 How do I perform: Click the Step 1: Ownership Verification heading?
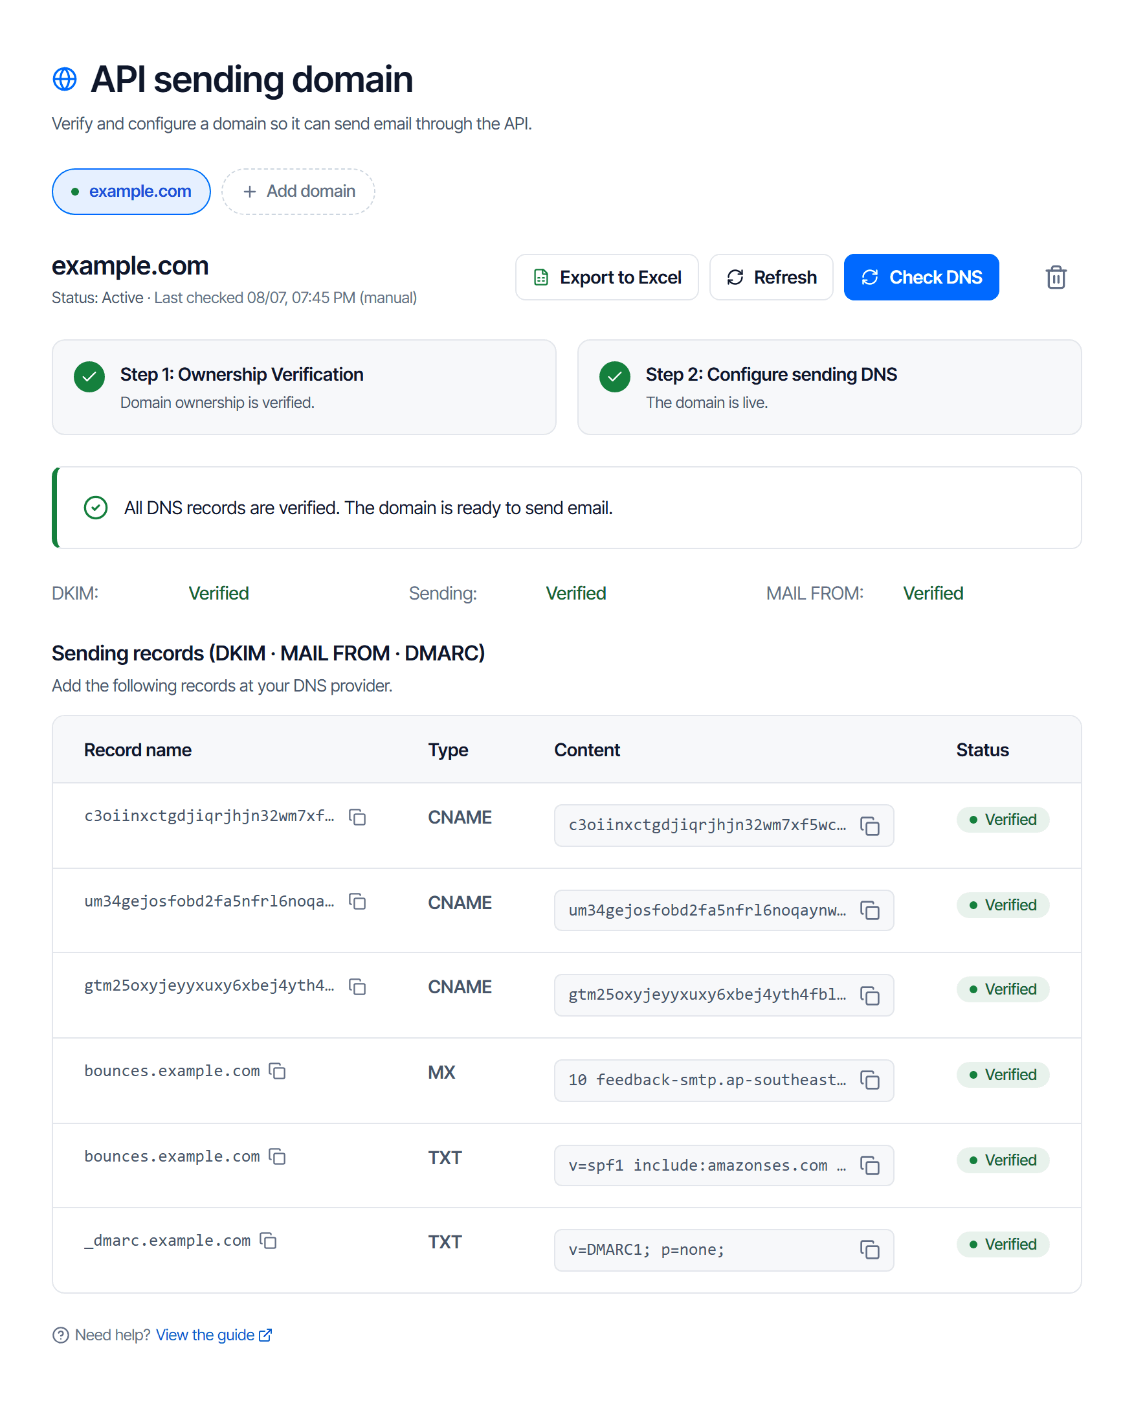pos(241,374)
